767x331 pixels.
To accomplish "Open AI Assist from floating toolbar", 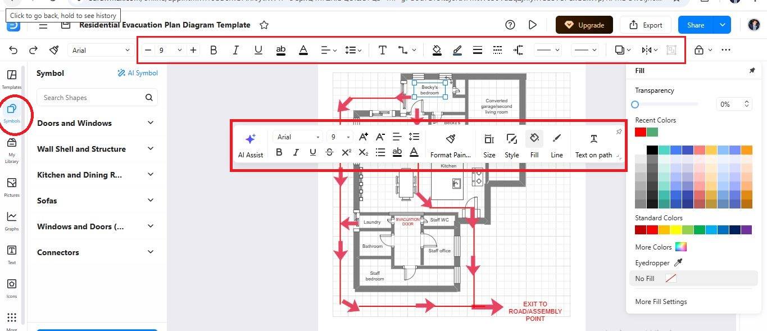I will (251, 145).
